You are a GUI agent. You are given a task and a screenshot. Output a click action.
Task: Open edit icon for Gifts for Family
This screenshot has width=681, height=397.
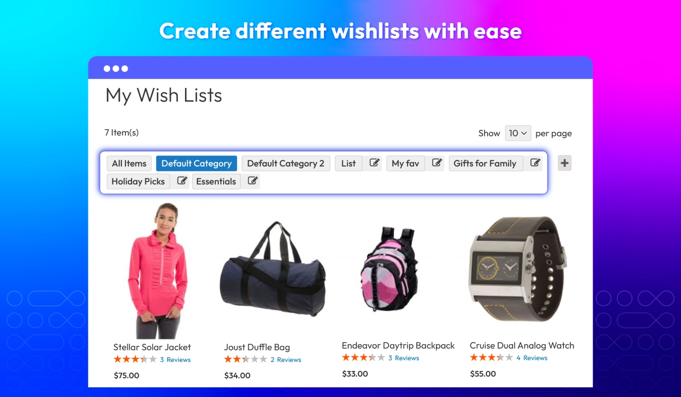tap(535, 163)
